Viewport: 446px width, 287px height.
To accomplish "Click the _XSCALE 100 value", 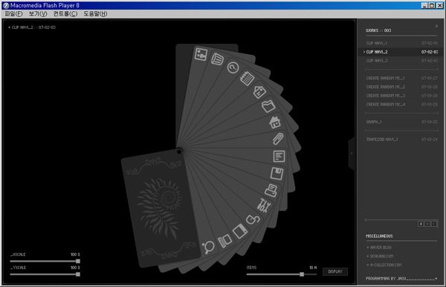I will [75, 254].
